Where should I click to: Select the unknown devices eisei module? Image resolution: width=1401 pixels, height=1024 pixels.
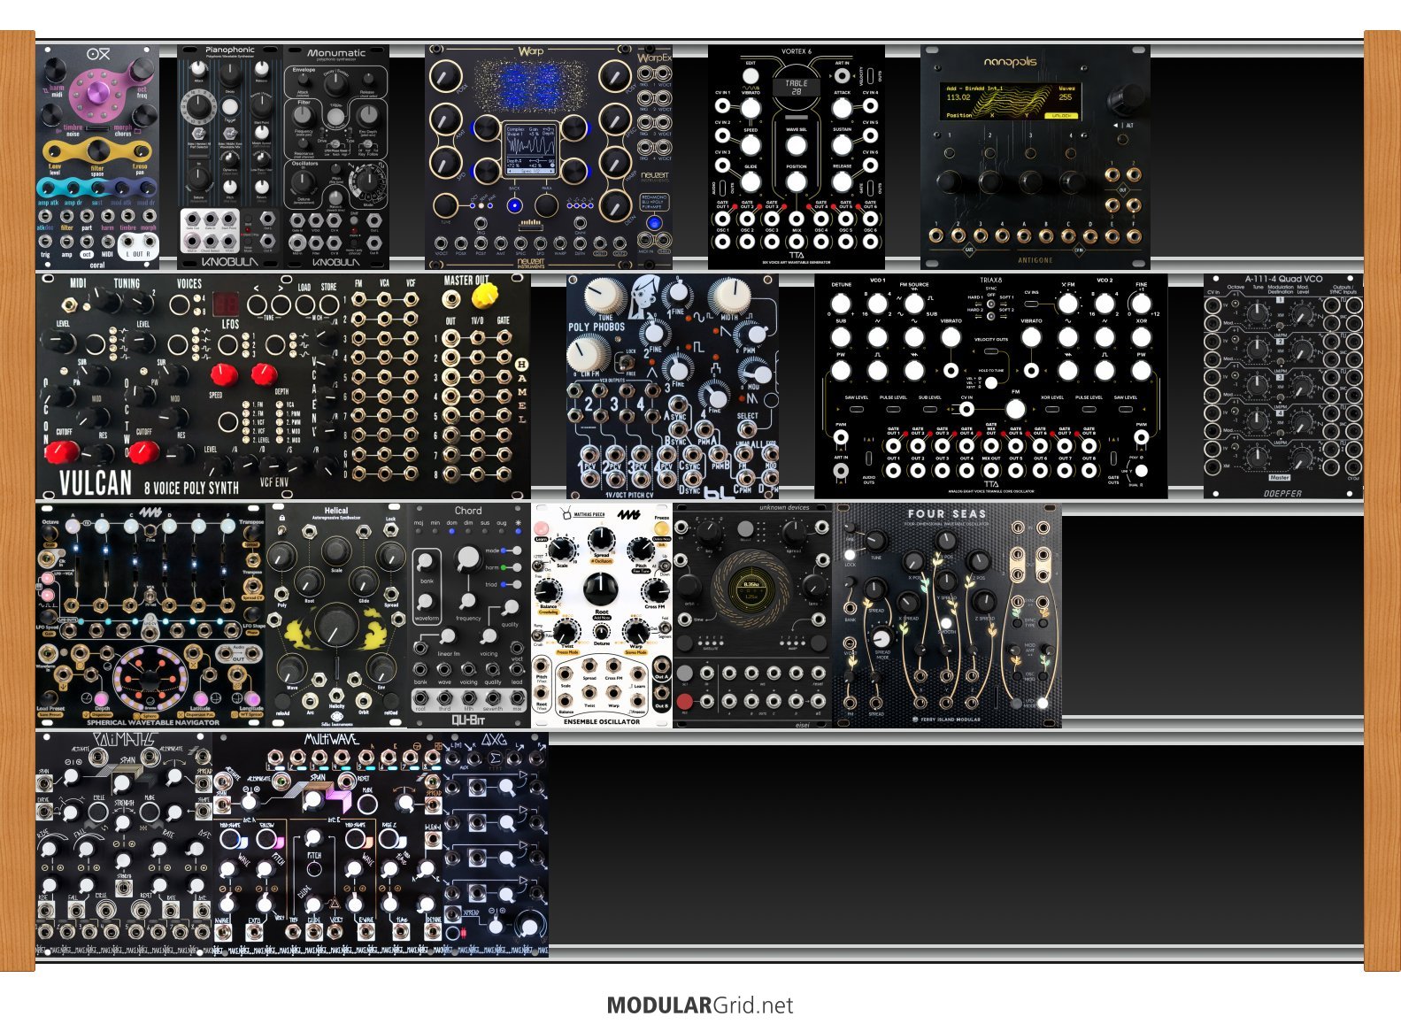[752, 616]
